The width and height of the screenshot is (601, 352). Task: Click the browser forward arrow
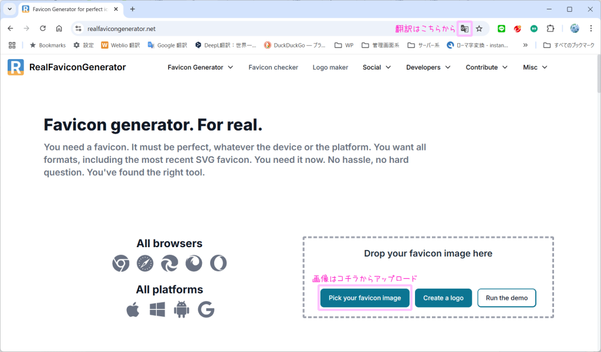click(26, 28)
